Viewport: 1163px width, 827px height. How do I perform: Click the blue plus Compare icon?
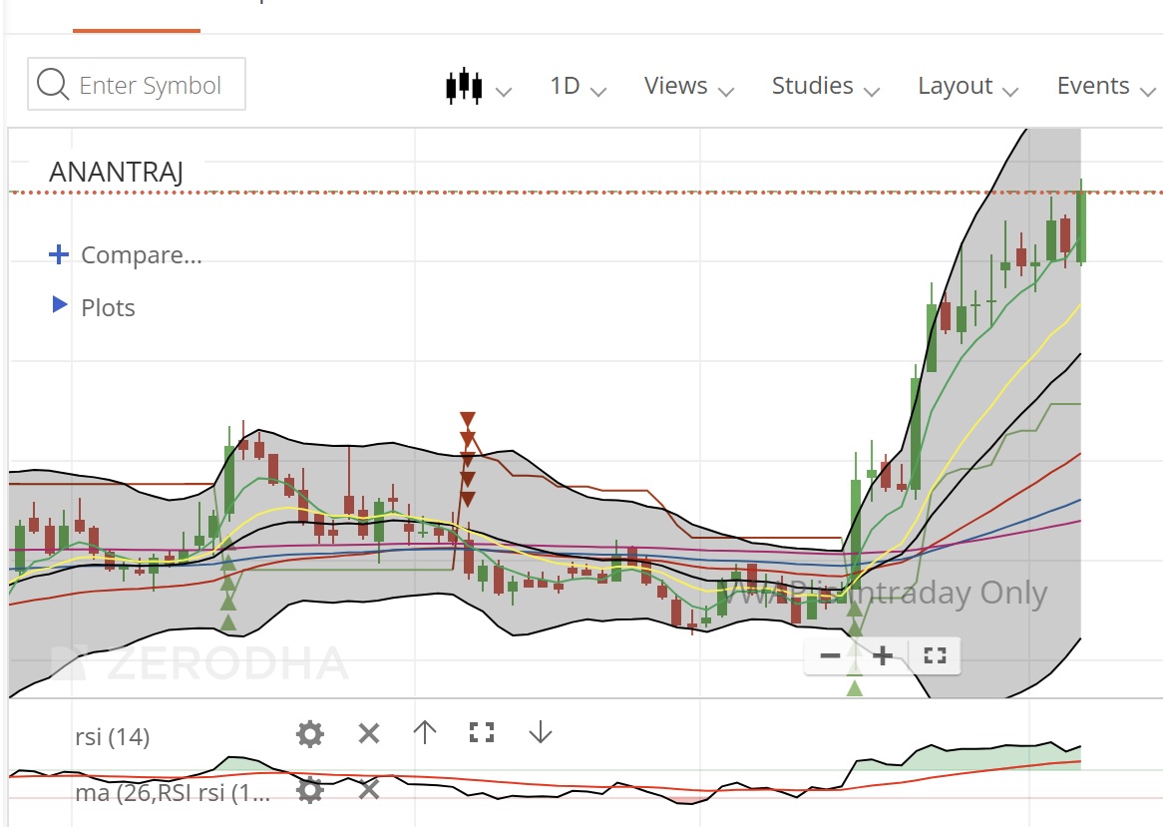[59, 254]
